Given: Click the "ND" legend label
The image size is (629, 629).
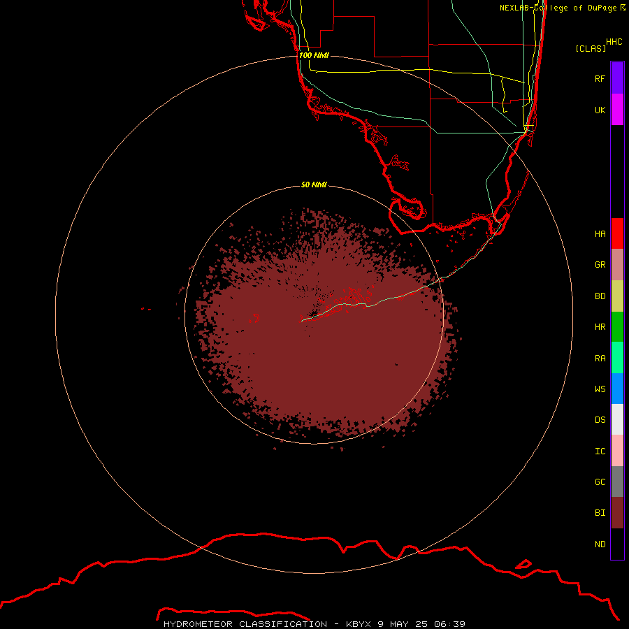Looking at the screenshot, I should click(600, 544).
